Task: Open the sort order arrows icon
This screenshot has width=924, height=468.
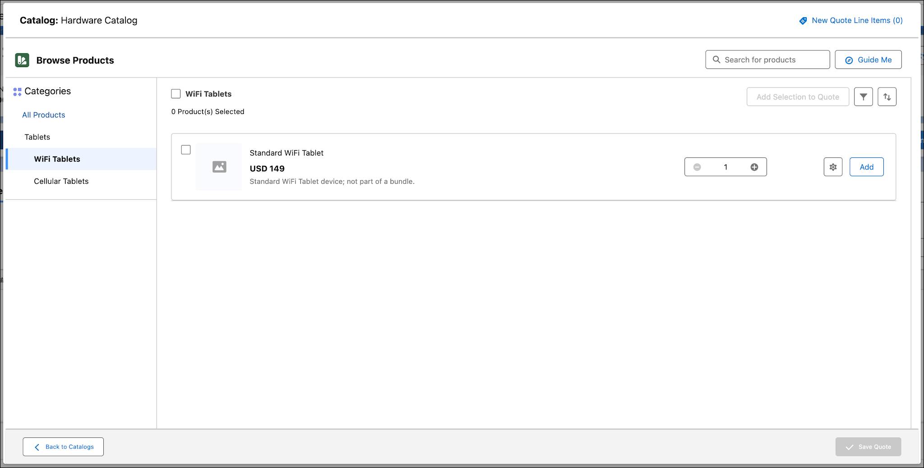Action: pyautogui.click(x=887, y=96)
